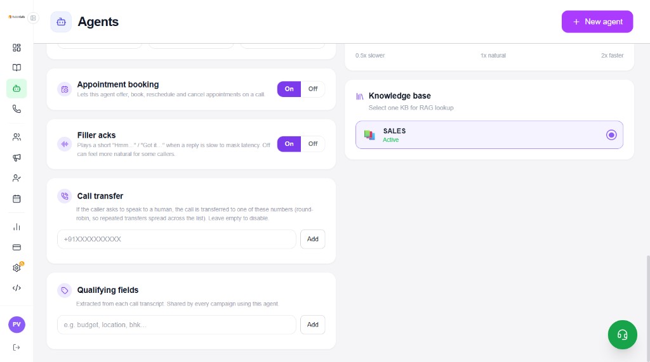Screen dimensions: 650x362
Task: Click the PV profile avatar
Action: [17, 325]
